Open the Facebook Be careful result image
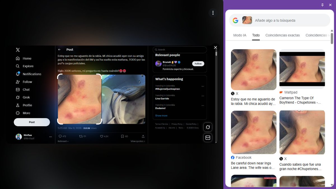The image size is (336, 189). (x=254, y=132)
